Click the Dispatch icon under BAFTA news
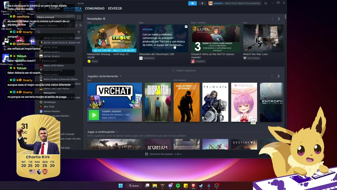This screenshot has width=337, height=190. pyautogui.click(x=193, y=61)
